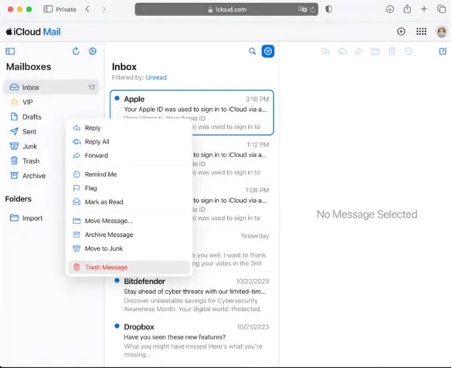Image resolution: width=452 pixels, height=368 pixels.
Task: Click the refresh mail icon
Action: [x=76, y=51]
